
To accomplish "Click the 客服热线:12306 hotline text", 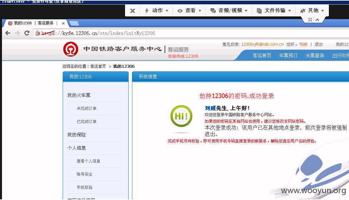I will tap(183, 56).
